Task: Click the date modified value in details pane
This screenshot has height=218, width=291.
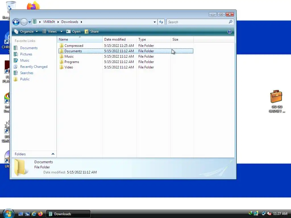Action: pos(82,172)
